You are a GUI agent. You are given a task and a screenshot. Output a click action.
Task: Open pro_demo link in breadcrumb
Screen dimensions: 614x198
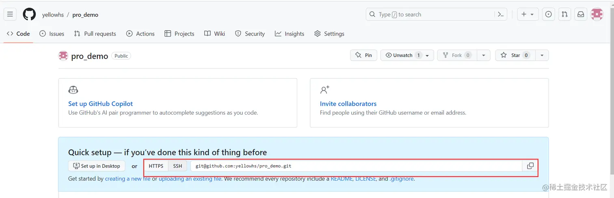(85, 15)
